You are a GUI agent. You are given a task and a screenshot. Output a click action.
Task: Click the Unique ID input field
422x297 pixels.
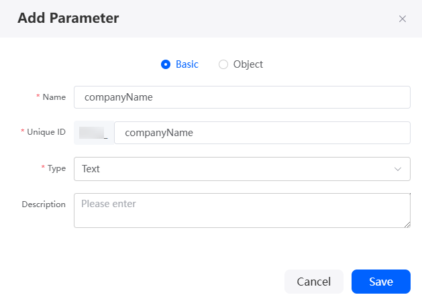262,133
